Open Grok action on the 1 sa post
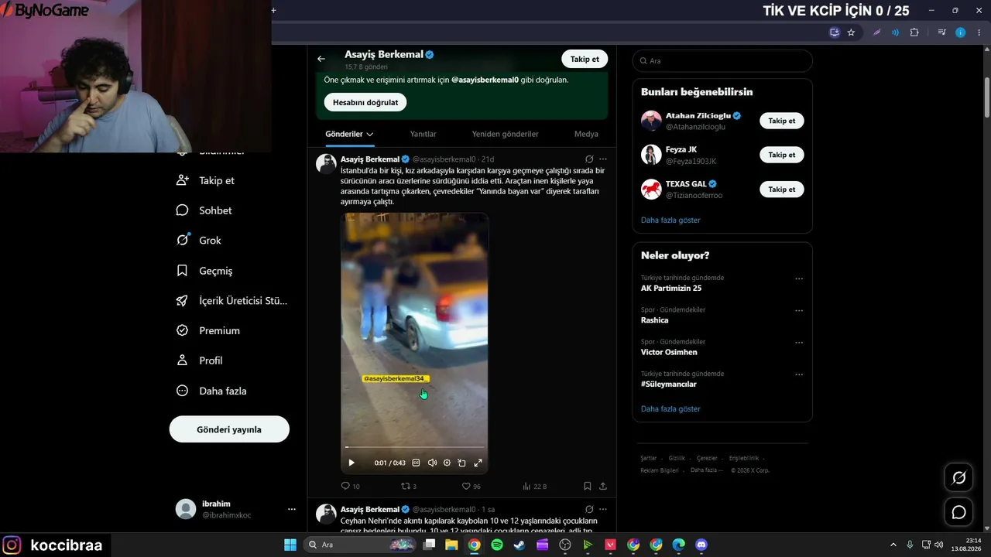 (589, 510)
